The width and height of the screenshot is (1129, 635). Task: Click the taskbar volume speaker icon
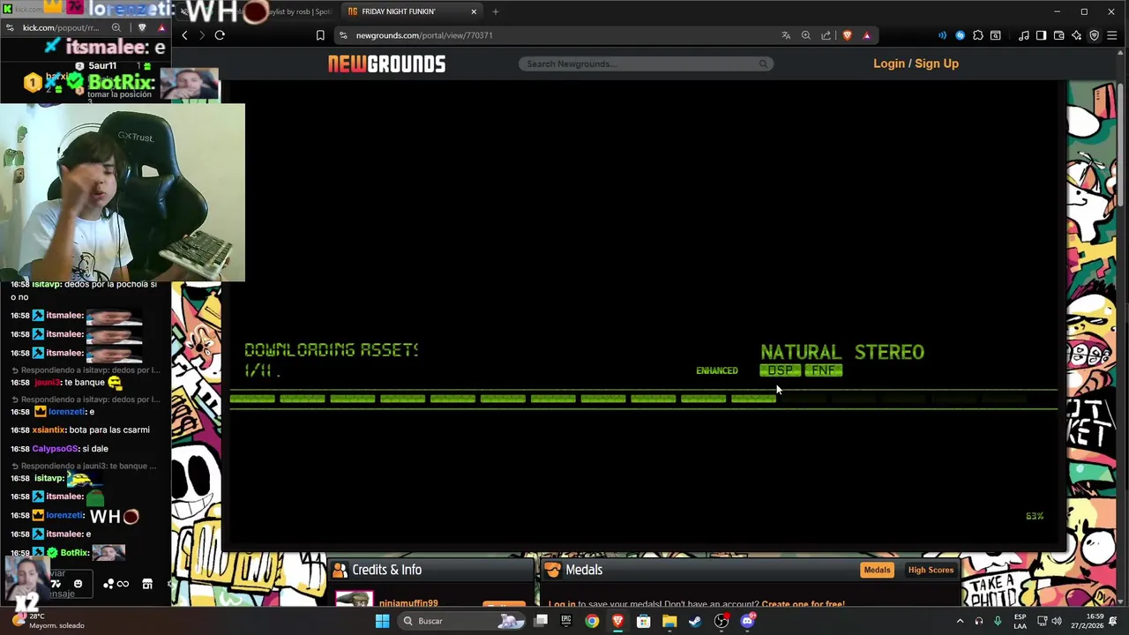coord(1056,621)
